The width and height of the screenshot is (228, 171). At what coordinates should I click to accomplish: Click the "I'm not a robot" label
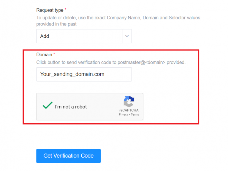[x=71, y=107]
